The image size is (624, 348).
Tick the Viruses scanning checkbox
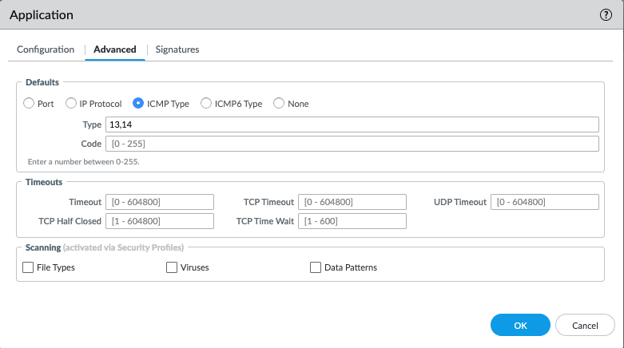(172, 268)
